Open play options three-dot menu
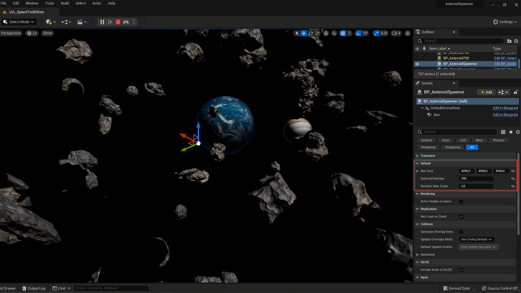Image resolution: width=521 pixels, height=293 pixels. [134, 22]
